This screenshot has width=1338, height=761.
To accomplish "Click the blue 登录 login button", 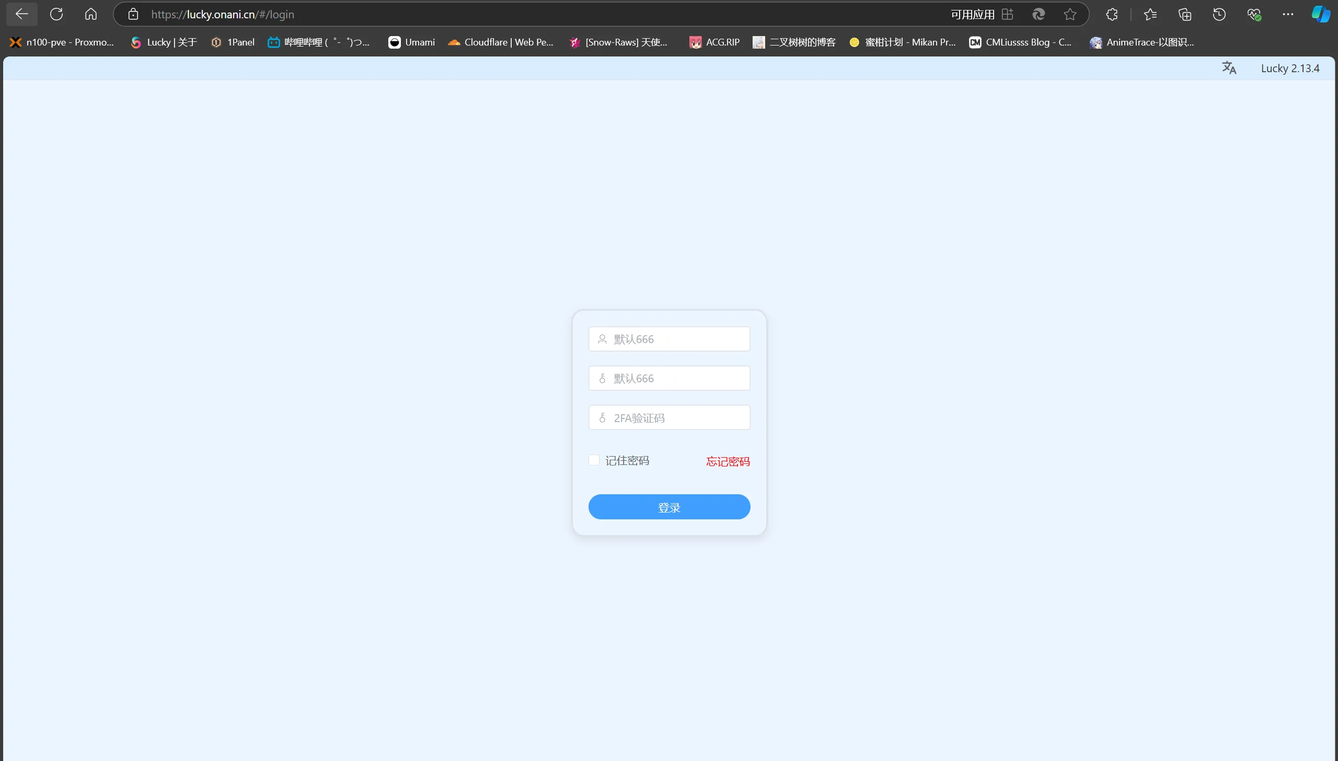I will 669,507.
